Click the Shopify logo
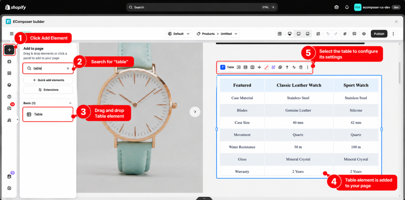 click(x=15, y=7)
